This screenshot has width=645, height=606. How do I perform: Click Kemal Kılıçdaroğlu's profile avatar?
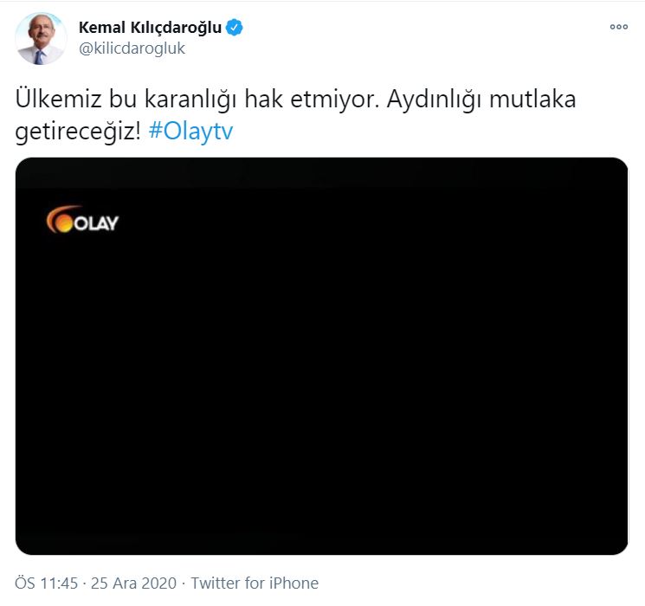point(41,39)
